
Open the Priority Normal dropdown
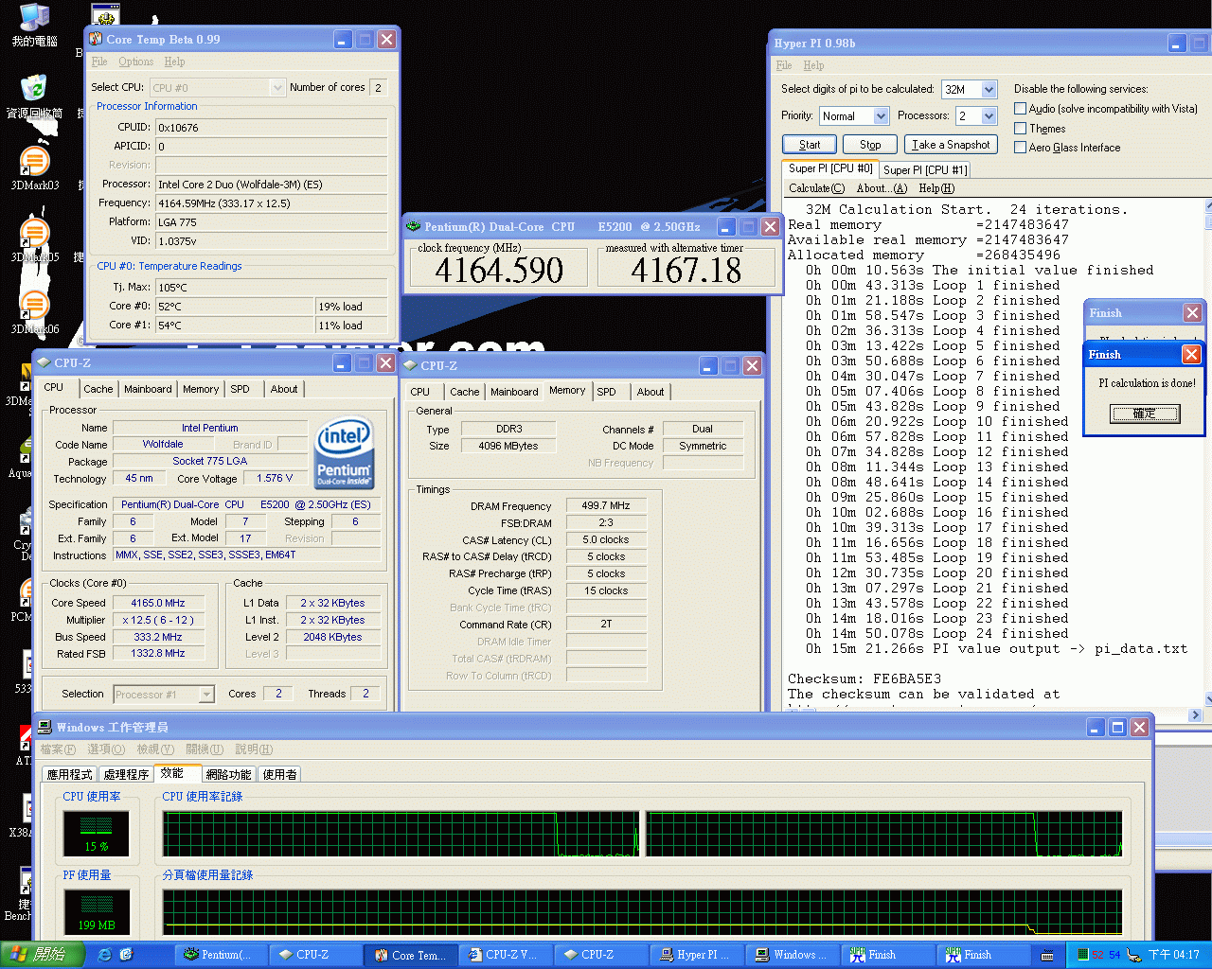881,115
